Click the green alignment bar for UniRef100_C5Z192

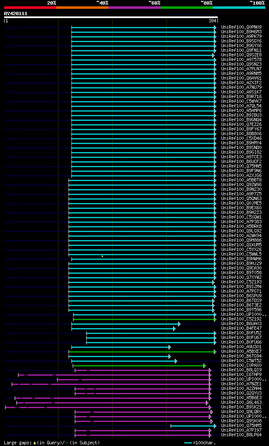[x=145, y=319]
